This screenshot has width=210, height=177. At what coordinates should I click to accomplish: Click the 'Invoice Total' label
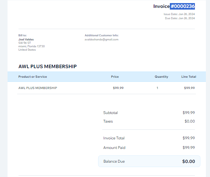[x=114, y=138]
